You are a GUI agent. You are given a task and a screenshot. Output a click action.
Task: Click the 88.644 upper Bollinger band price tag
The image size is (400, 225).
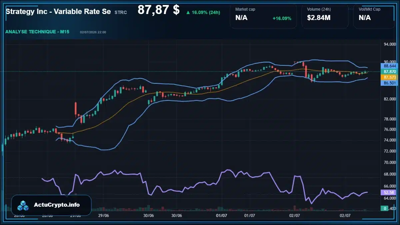pos(389,66)
